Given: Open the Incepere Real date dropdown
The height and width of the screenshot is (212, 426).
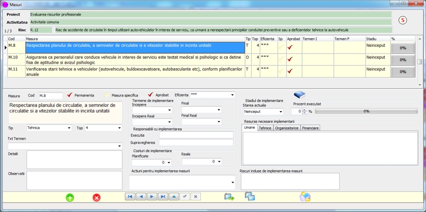Looking at the screenshot, I should [x=169, y=122].
